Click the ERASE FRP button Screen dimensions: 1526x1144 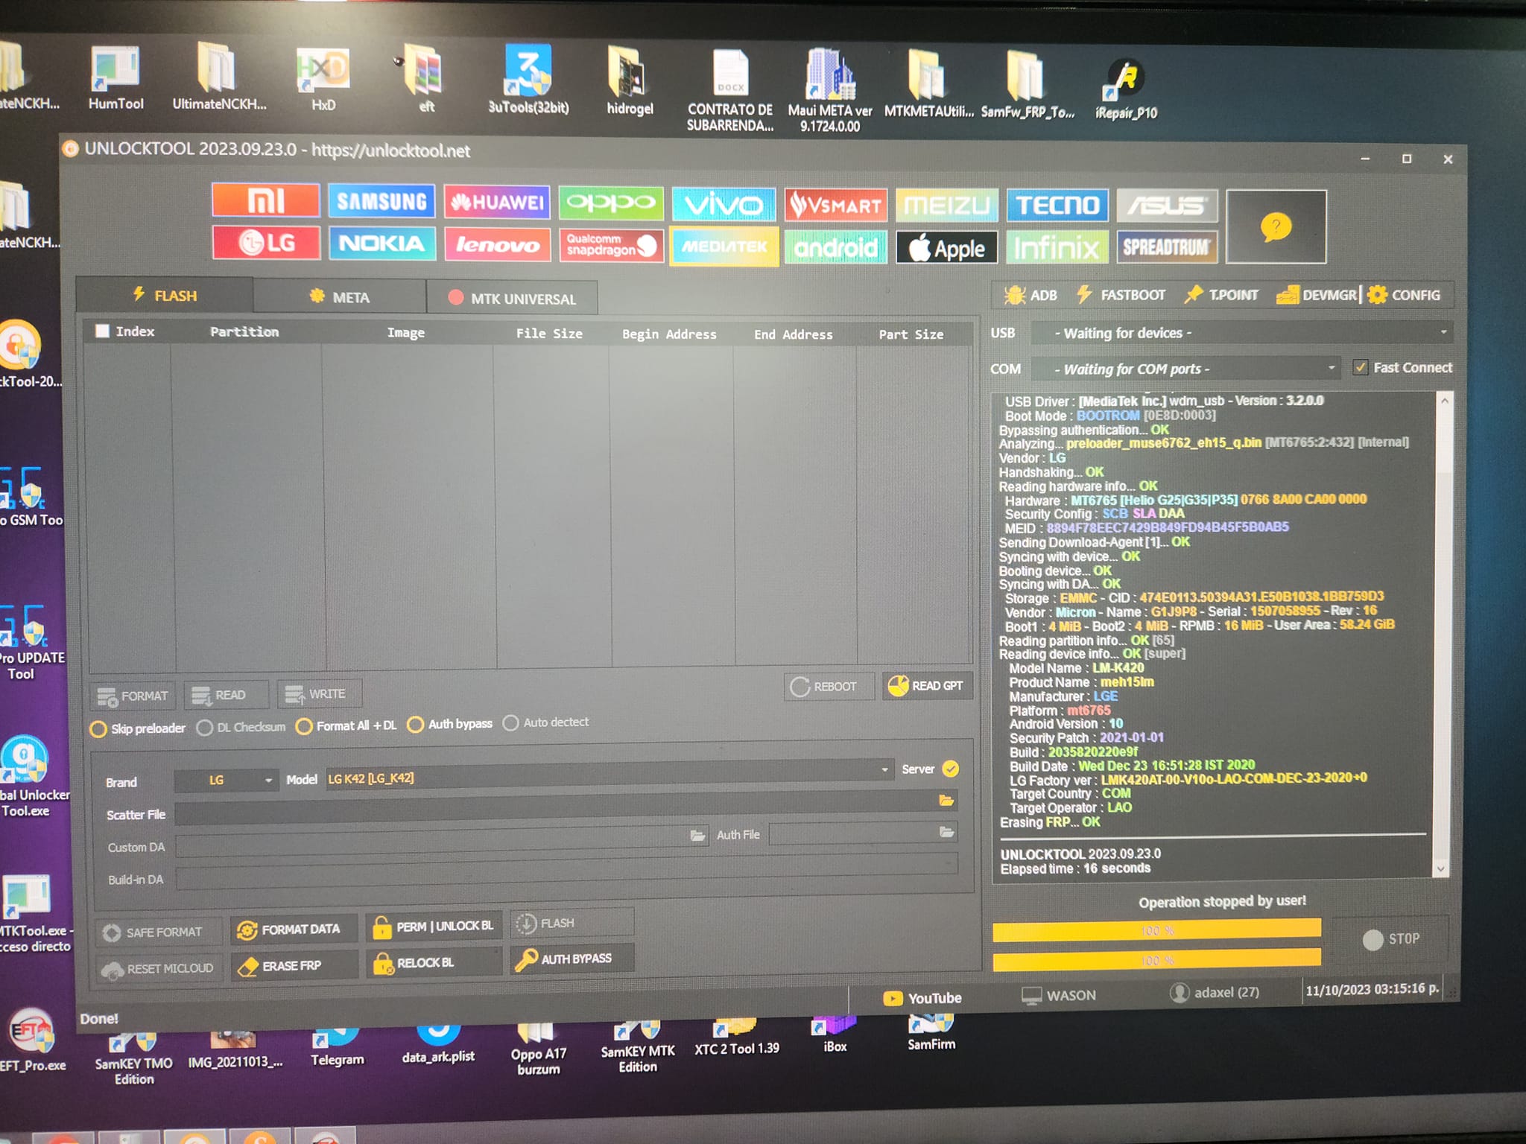(x=294, y=966)
